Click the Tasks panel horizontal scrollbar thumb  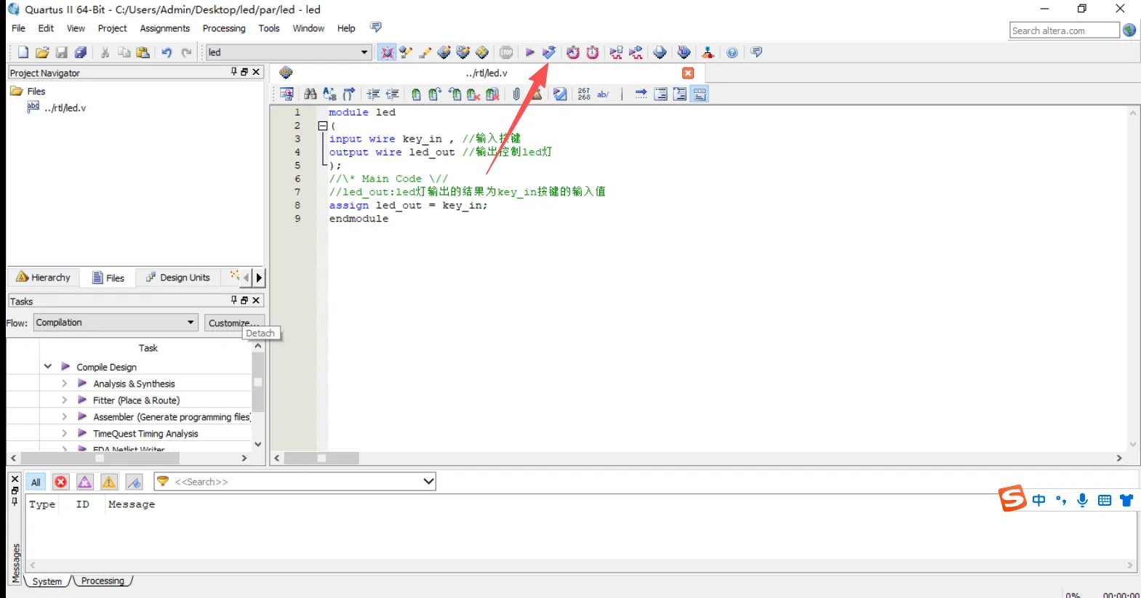[x=100, y=458]
